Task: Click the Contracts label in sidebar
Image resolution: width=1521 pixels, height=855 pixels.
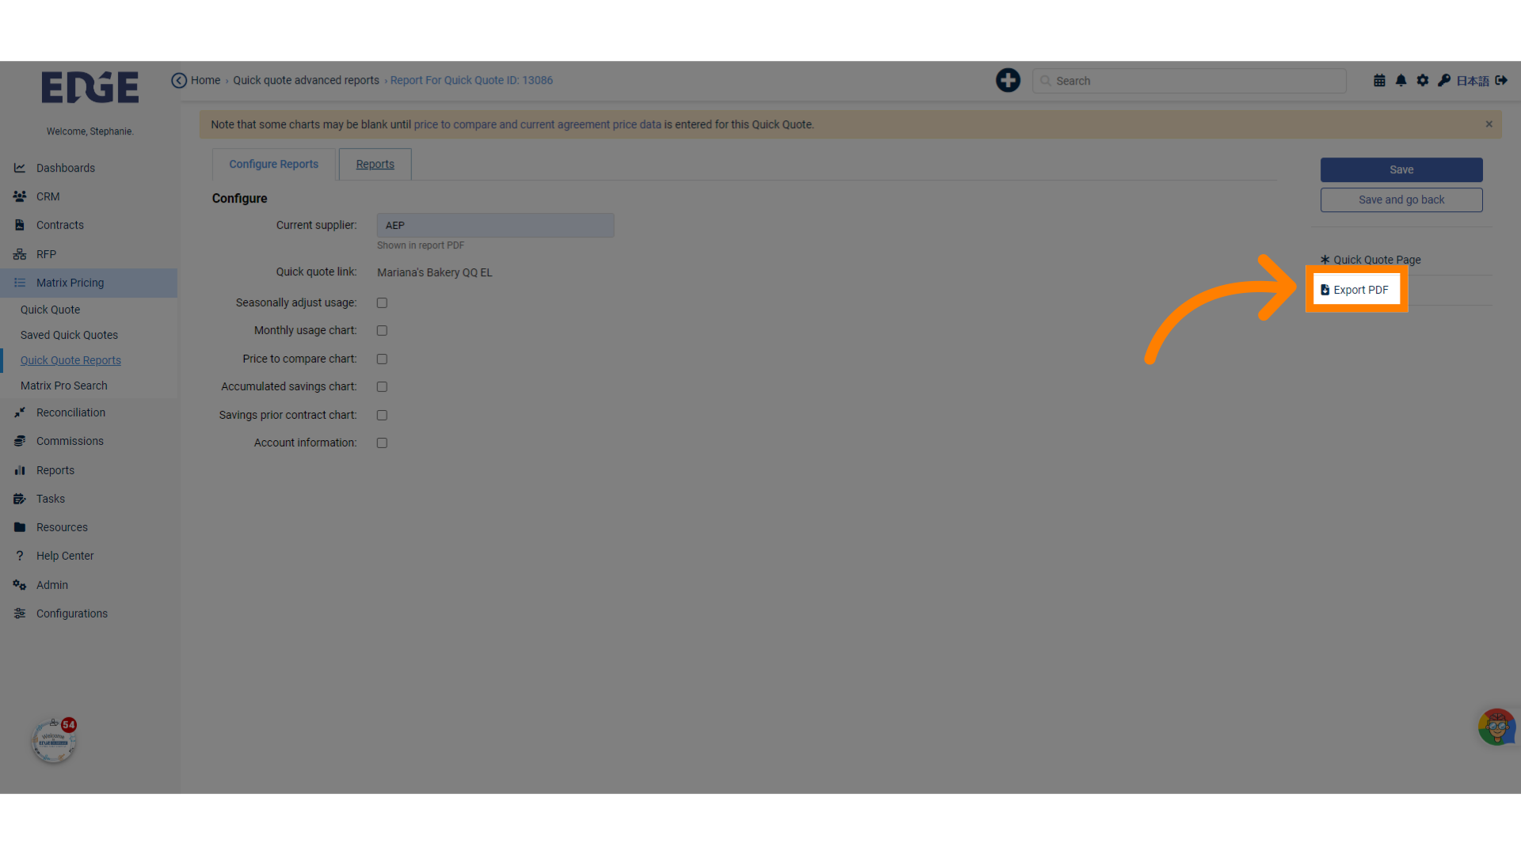Action: coord(60,225)
